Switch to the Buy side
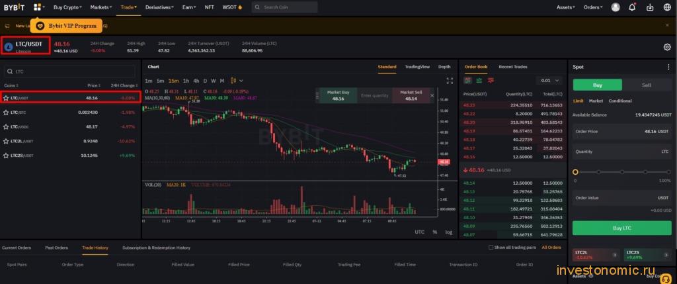Viewport: 677px width, 284px height. [x=597, y=85]
